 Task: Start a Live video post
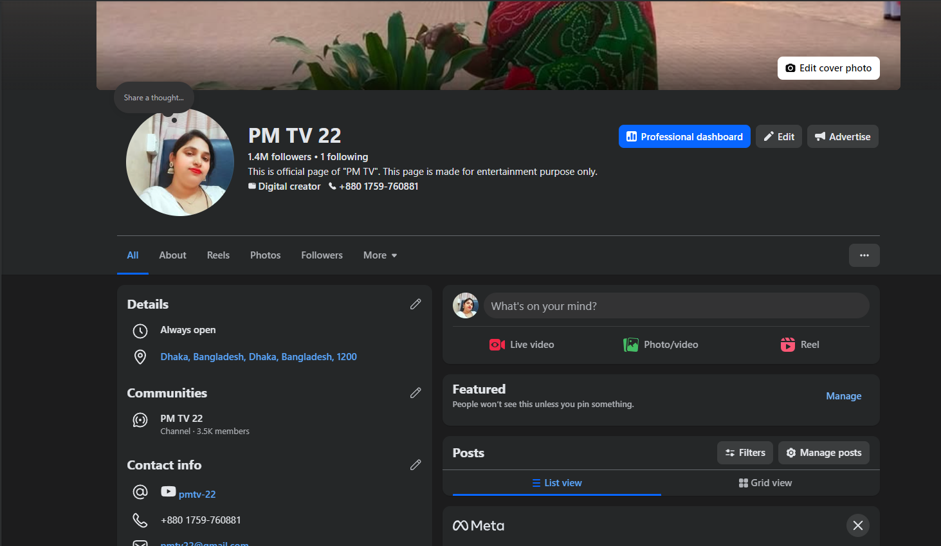[522, 345]
